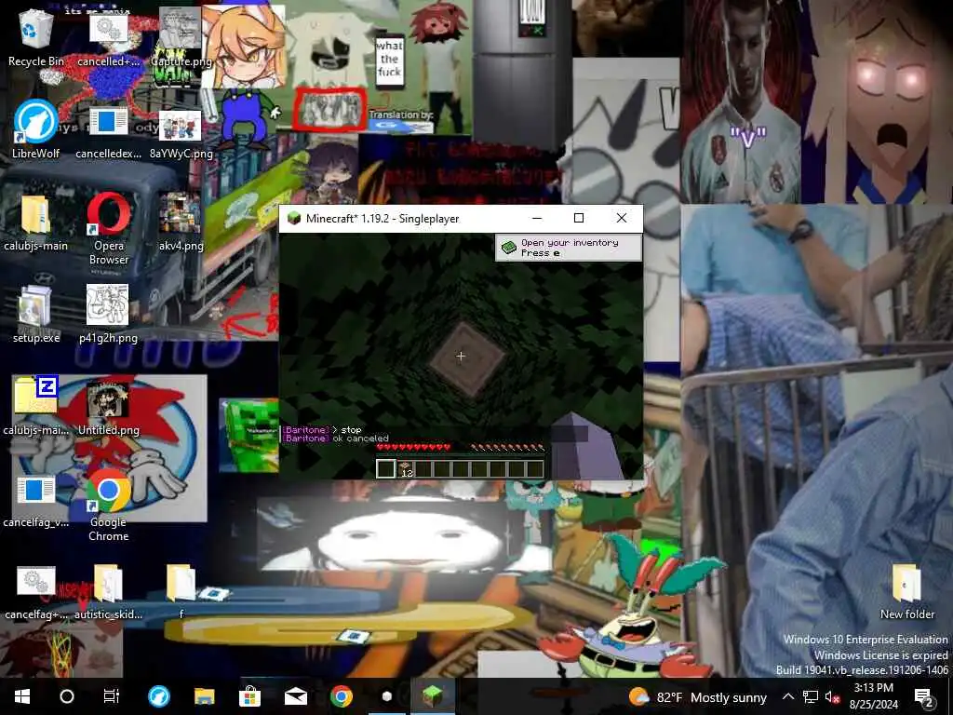Select the akv4.png image file

pyautogui.click(x=181, y=222)
